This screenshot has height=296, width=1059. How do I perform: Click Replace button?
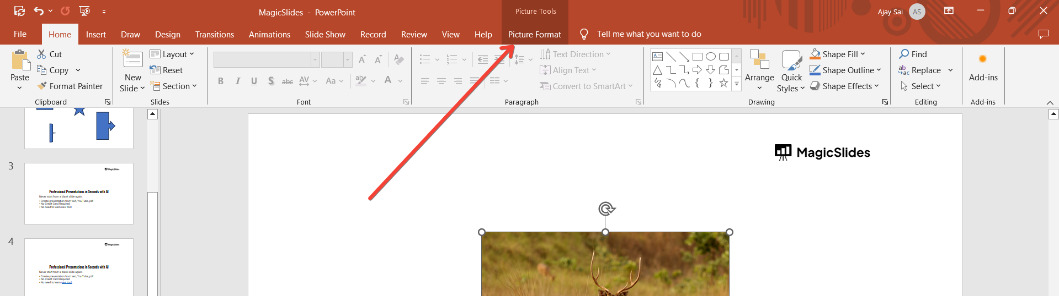point(920,70)
